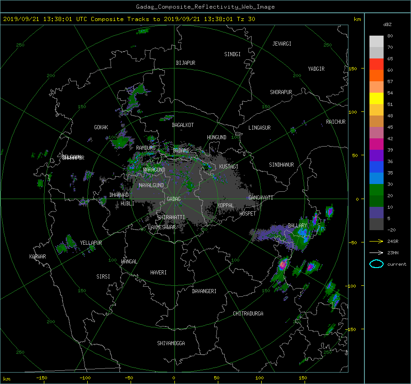The image size is (411, 384).
Task: Click the HANGAL city label
Action: [129, 262]
